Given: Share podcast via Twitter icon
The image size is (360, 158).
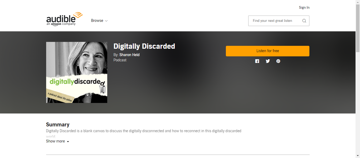Looking at the screenshot, I should (x=268, y=61).
